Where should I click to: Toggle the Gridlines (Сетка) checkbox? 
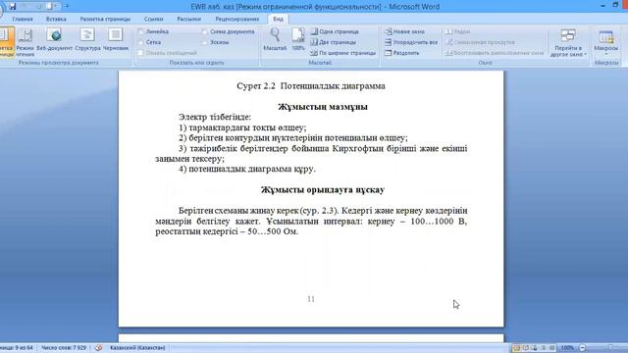[x=140, y=42]
